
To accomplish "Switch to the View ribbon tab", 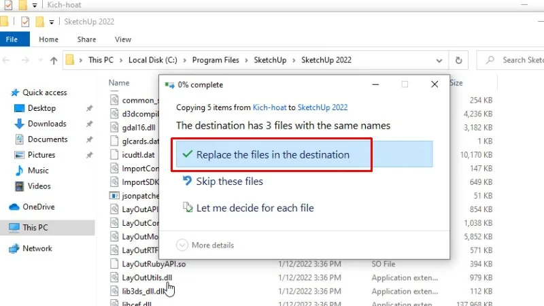I will click(123, 39).
